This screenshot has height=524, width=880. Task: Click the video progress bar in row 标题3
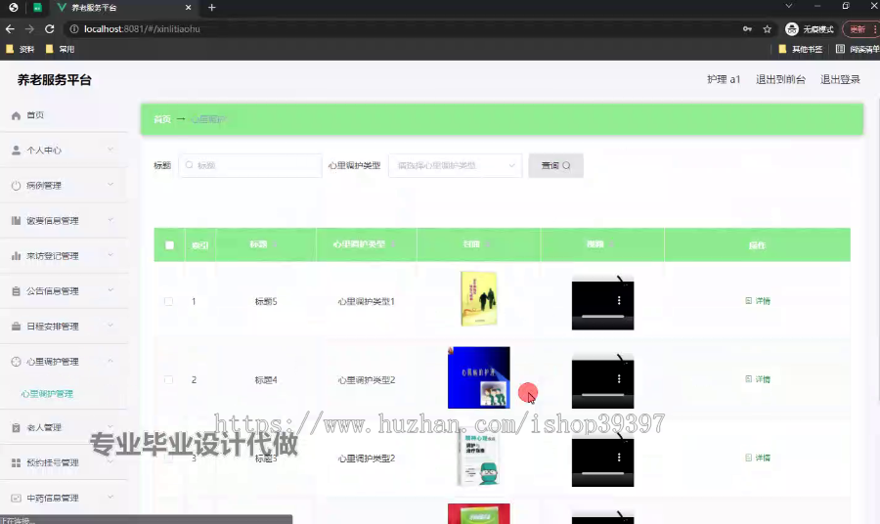602,473
